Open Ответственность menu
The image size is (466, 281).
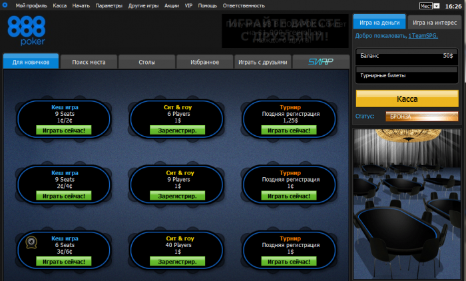click(x=244, y=5)
